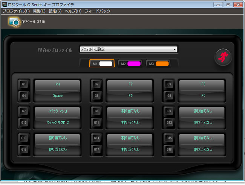
Task: Select the G14 key icon
Action: tap(97, 138)
